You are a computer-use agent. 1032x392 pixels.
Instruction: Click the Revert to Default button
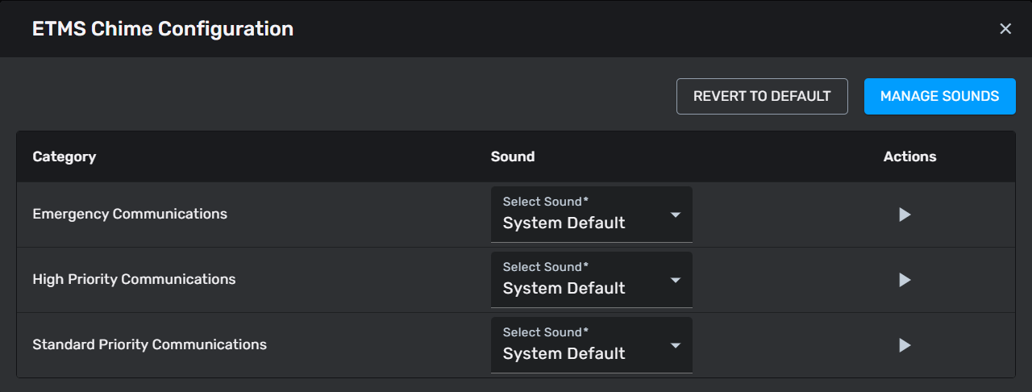pyautogui.click(x=762, y=96)
